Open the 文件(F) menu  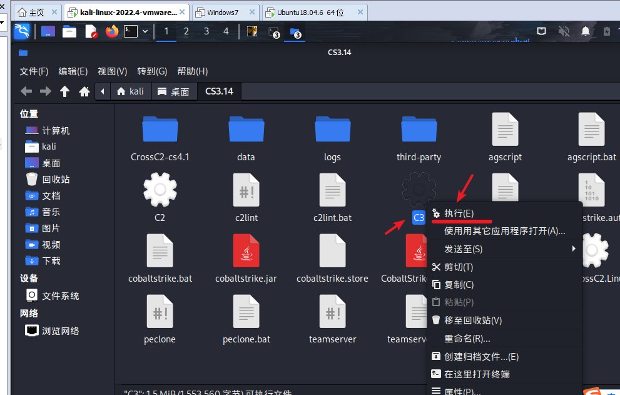coord(34,71)
